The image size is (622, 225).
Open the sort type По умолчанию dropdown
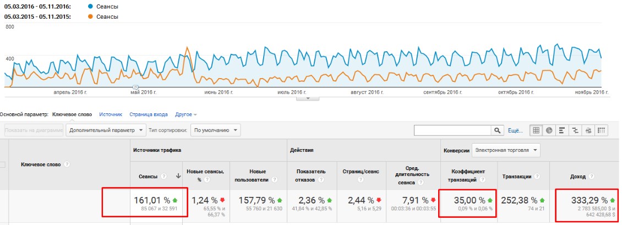click(x=215, y=130)
